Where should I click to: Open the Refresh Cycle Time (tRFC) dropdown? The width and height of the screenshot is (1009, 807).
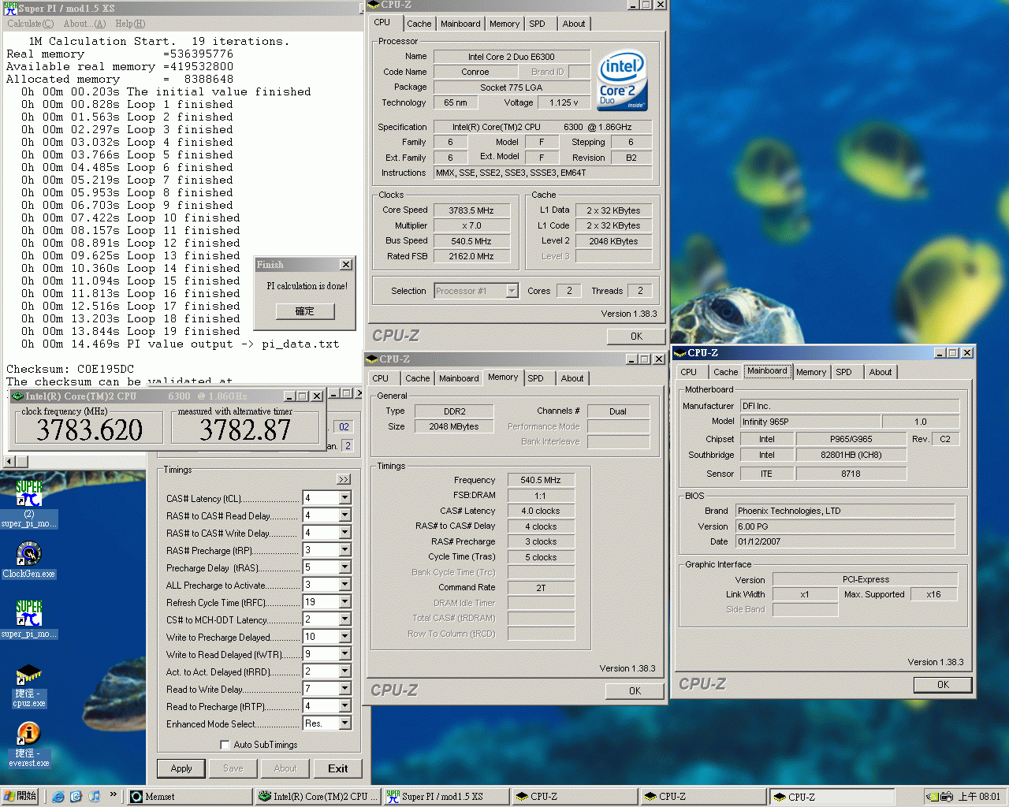pyautogui.click(x=344, y=602)
